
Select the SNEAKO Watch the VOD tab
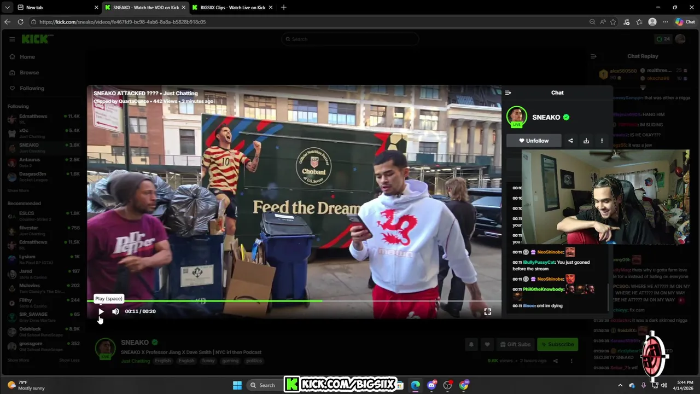click(x=145, y=8)
